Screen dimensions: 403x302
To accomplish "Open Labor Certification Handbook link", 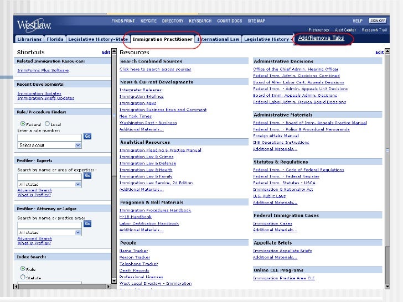I will (149, 223).
